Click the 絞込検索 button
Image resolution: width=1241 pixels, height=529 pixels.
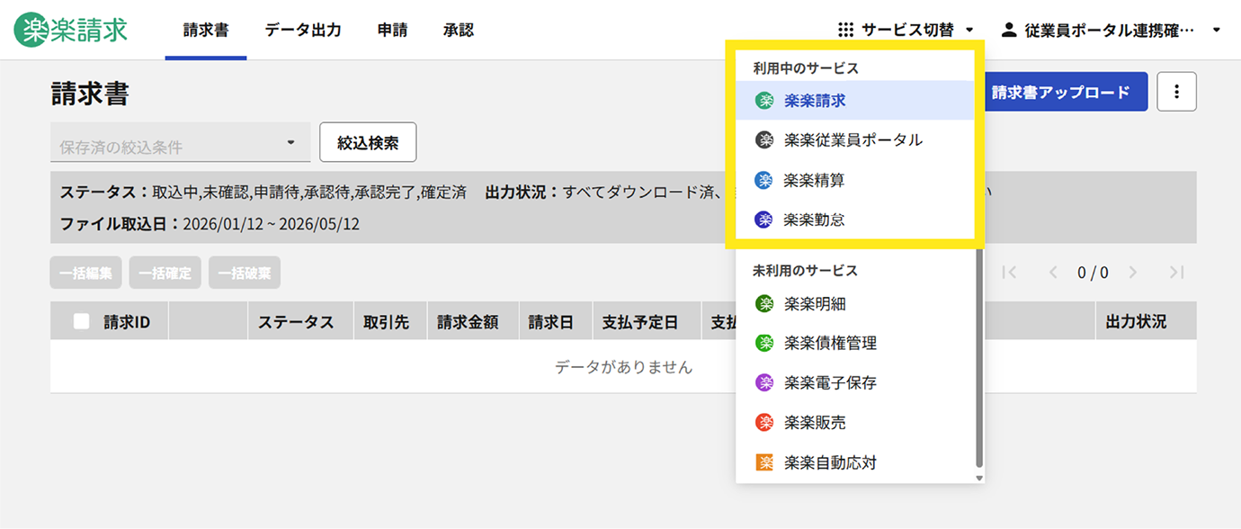(368, 142)
